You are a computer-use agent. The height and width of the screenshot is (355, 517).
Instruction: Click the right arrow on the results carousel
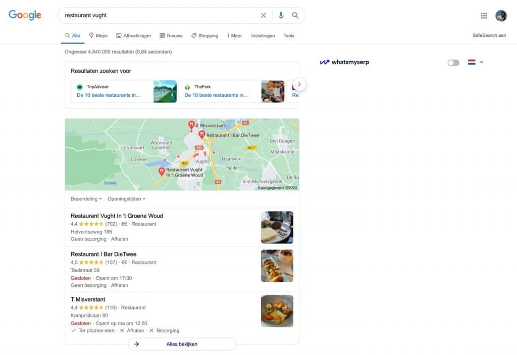[299, 84]
